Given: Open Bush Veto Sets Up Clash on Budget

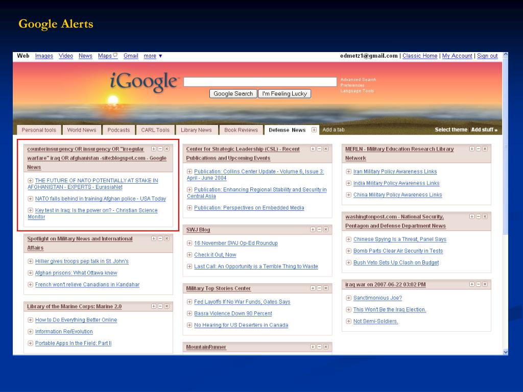Looking at the screenshot, I should (396, 262).
